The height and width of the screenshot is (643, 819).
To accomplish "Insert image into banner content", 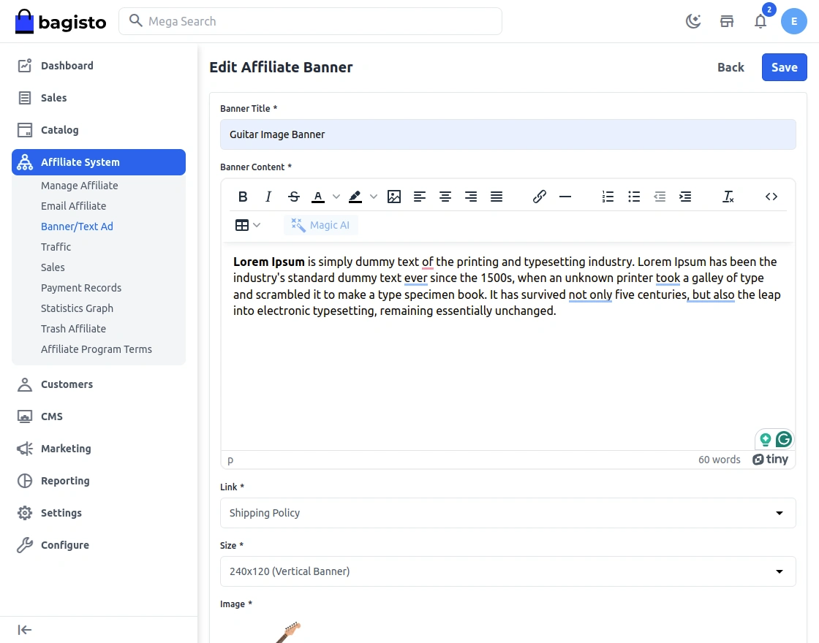I will 394,197.
